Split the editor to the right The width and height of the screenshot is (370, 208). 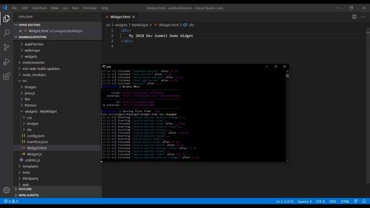click(354, 17)
